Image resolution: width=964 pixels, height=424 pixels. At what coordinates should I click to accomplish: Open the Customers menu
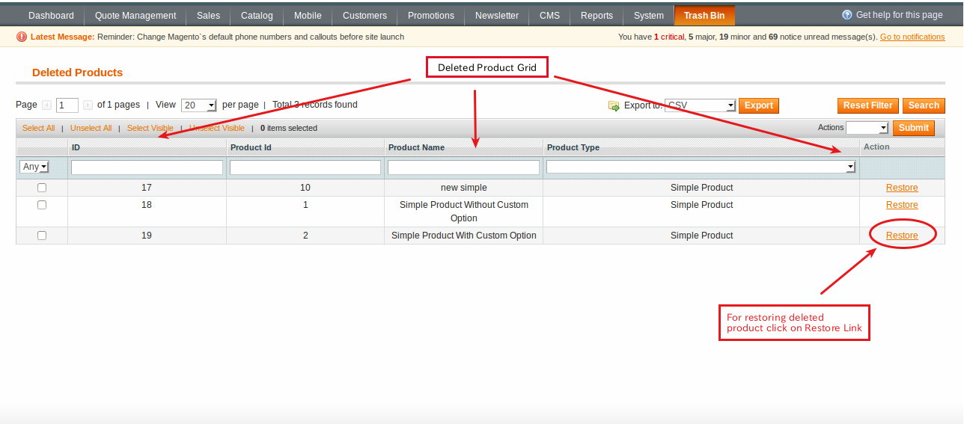[364, 16]
